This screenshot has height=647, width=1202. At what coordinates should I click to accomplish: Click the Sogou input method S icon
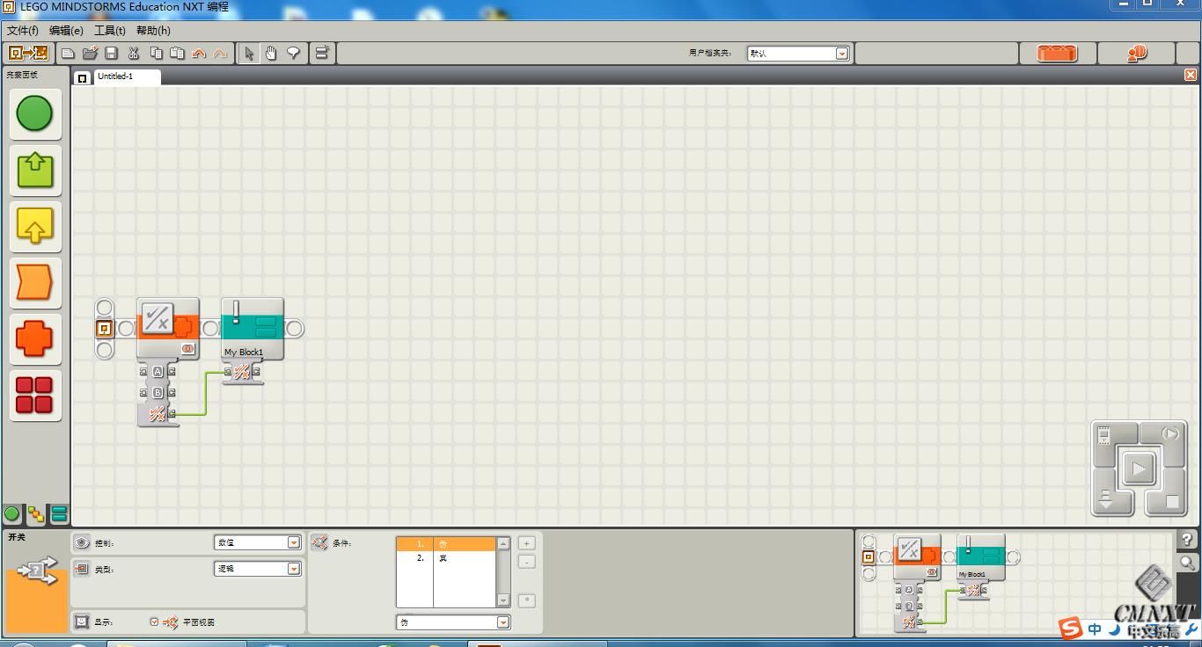[x=1070, y=629]
